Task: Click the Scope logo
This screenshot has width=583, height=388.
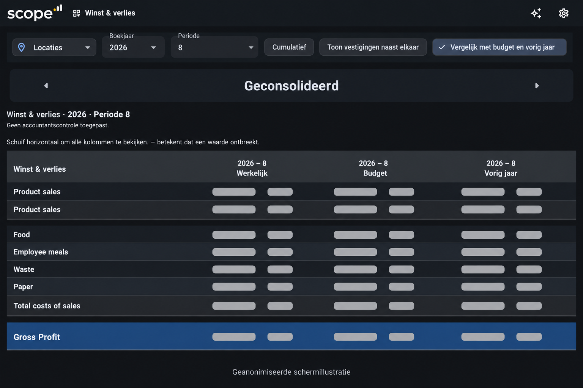Action: 35,13
